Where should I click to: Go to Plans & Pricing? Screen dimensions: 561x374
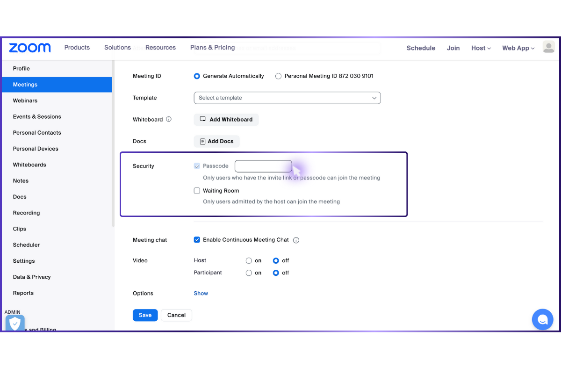pos(212,48)
